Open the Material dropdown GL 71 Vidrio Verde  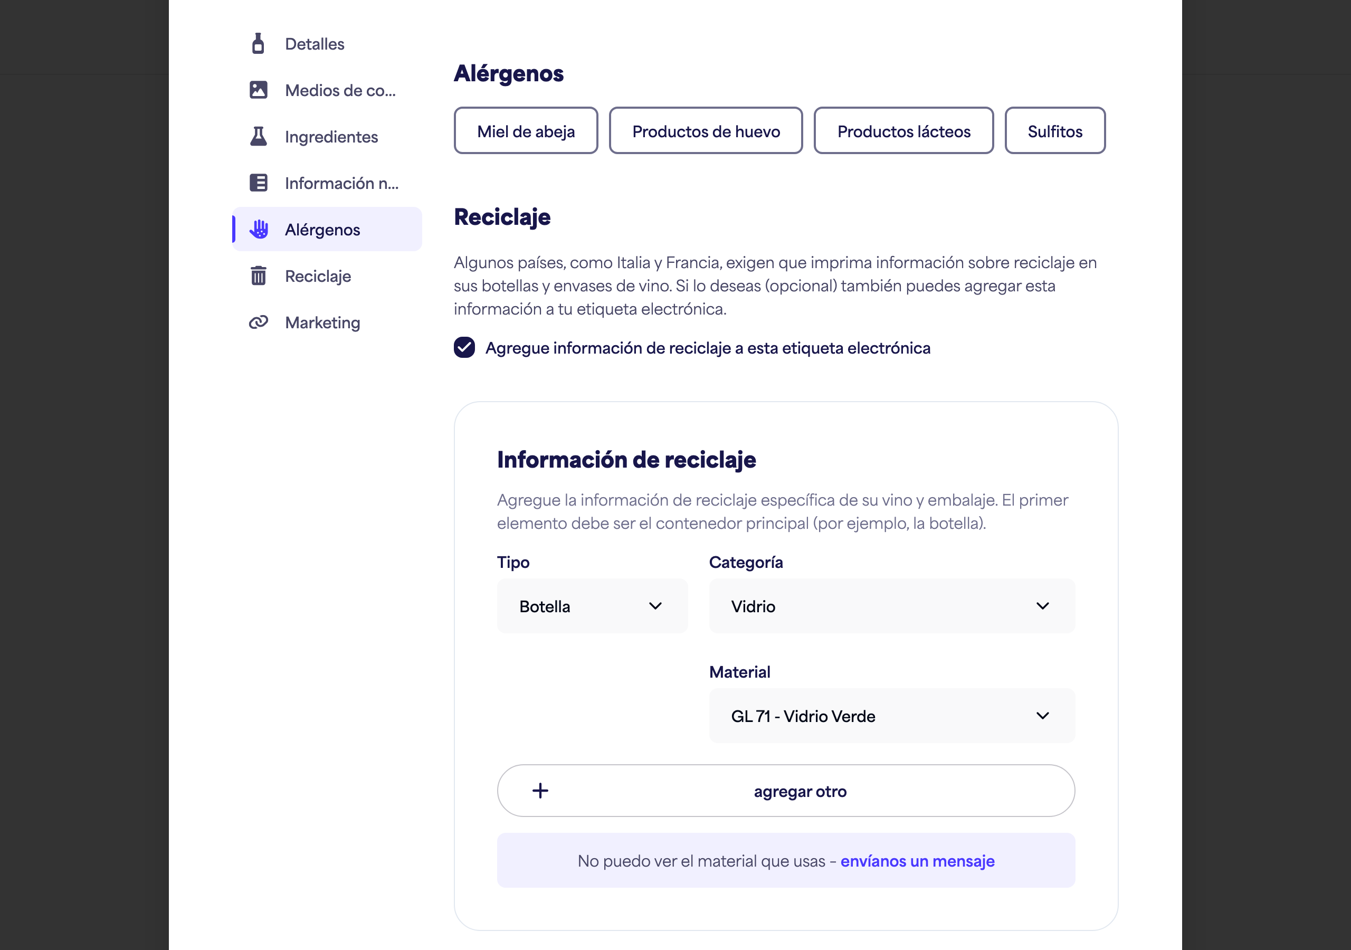pos(892,716)
